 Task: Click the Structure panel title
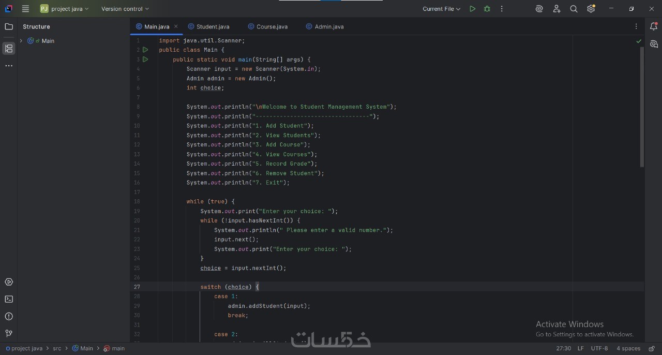point(36,26)
